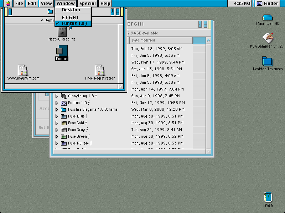Expand the Fuse Blue ƒ disclosure triangle
Screen dimensions: 285x213
point(57,116)
